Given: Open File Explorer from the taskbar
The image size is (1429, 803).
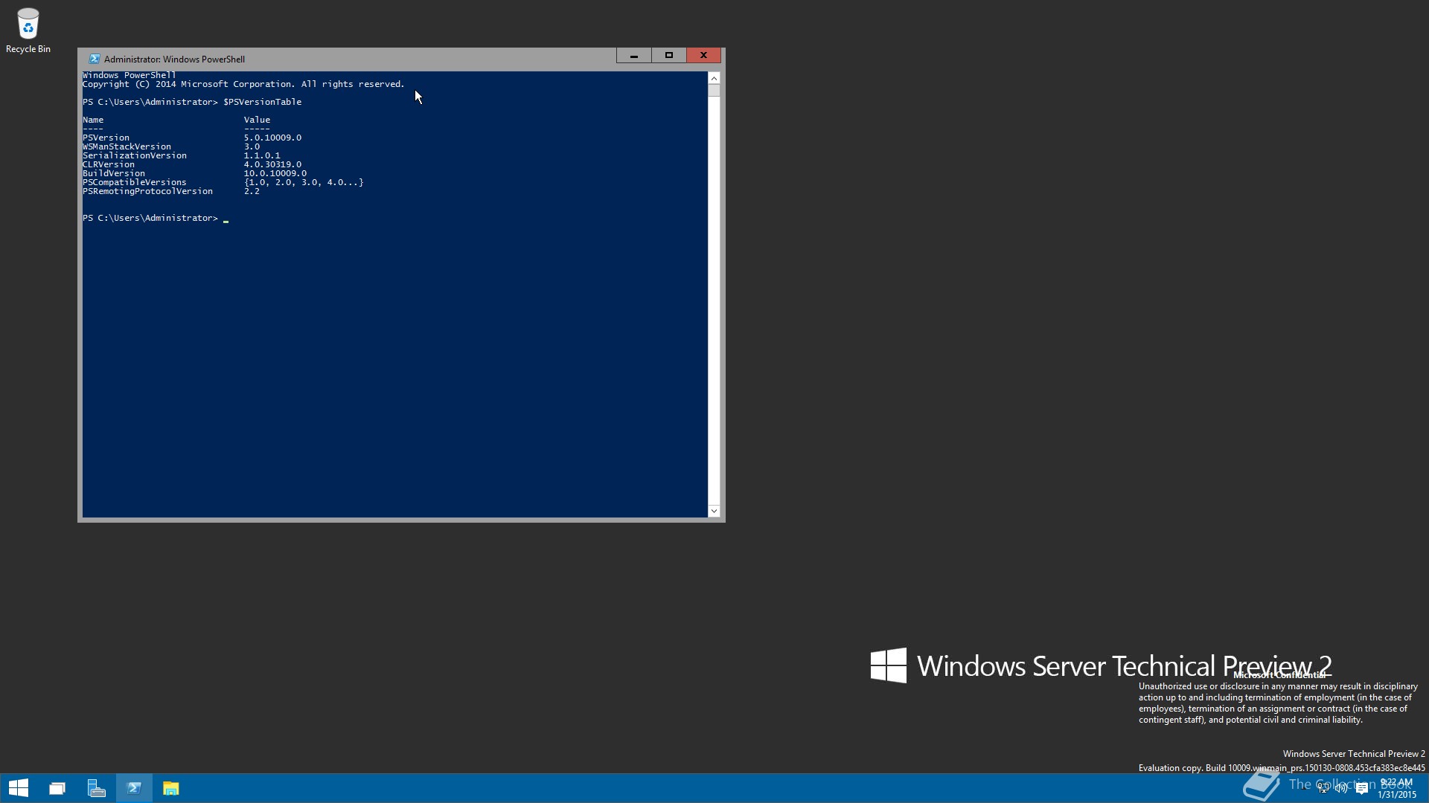Looking at the screenshot, I should coord(171,788).
